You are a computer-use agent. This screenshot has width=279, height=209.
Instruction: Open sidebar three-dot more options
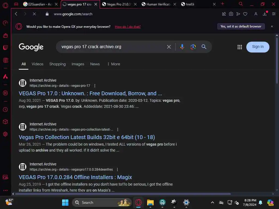click(x=5, y=190)
